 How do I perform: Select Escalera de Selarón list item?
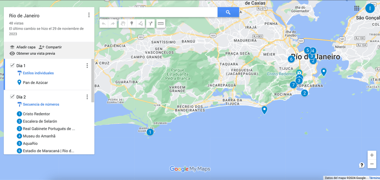(40, 121)
